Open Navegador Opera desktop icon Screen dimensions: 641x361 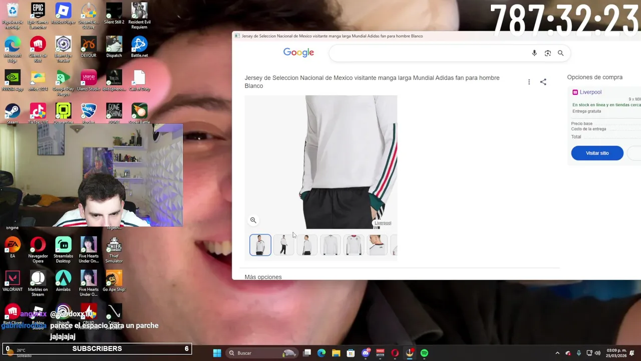pos(38,250)
